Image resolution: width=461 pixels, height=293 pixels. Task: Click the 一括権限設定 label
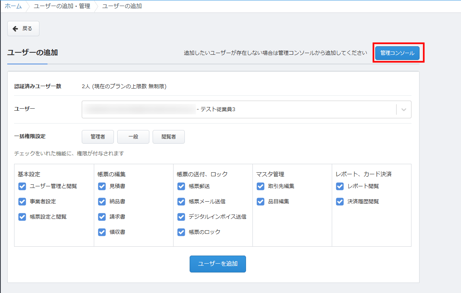30,136
